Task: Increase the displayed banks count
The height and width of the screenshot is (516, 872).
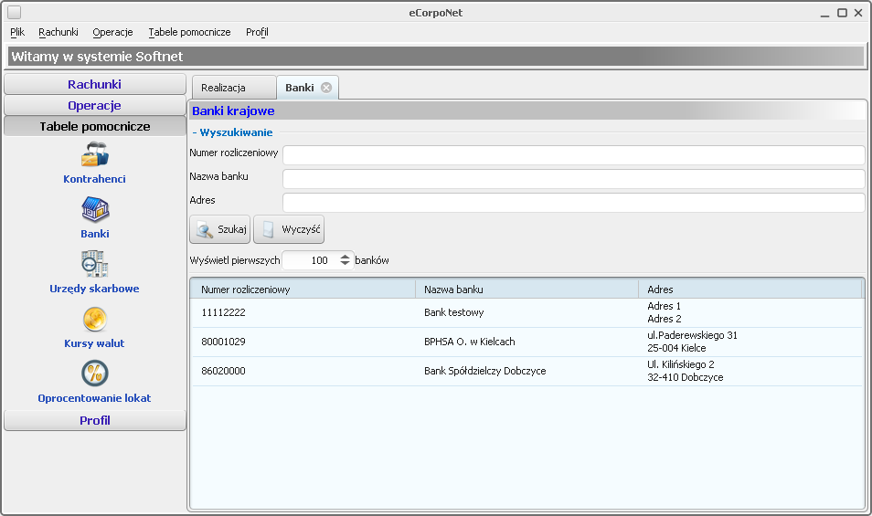Action: tap(345, 257)
